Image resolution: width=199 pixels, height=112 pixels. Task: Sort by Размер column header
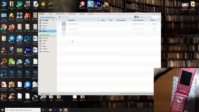click(153, 20)
